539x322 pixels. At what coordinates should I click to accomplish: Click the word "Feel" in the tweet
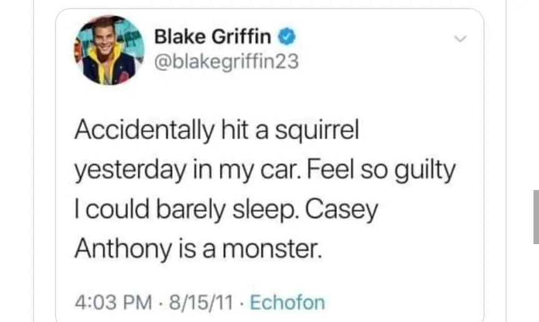pos(334,171)
